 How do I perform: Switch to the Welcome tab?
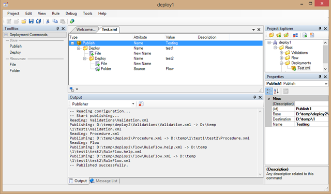85,29
